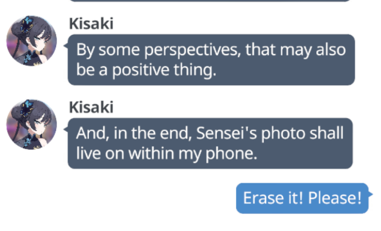The height and width of the screenshot is (231, 381).
Task: Click the butterfly hairpin on the lower avatar
Action: 26,108
